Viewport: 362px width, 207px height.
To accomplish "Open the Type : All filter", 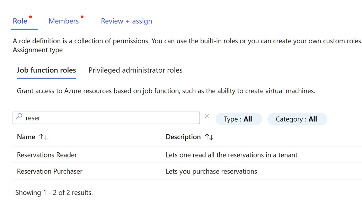I will [238, 119].
